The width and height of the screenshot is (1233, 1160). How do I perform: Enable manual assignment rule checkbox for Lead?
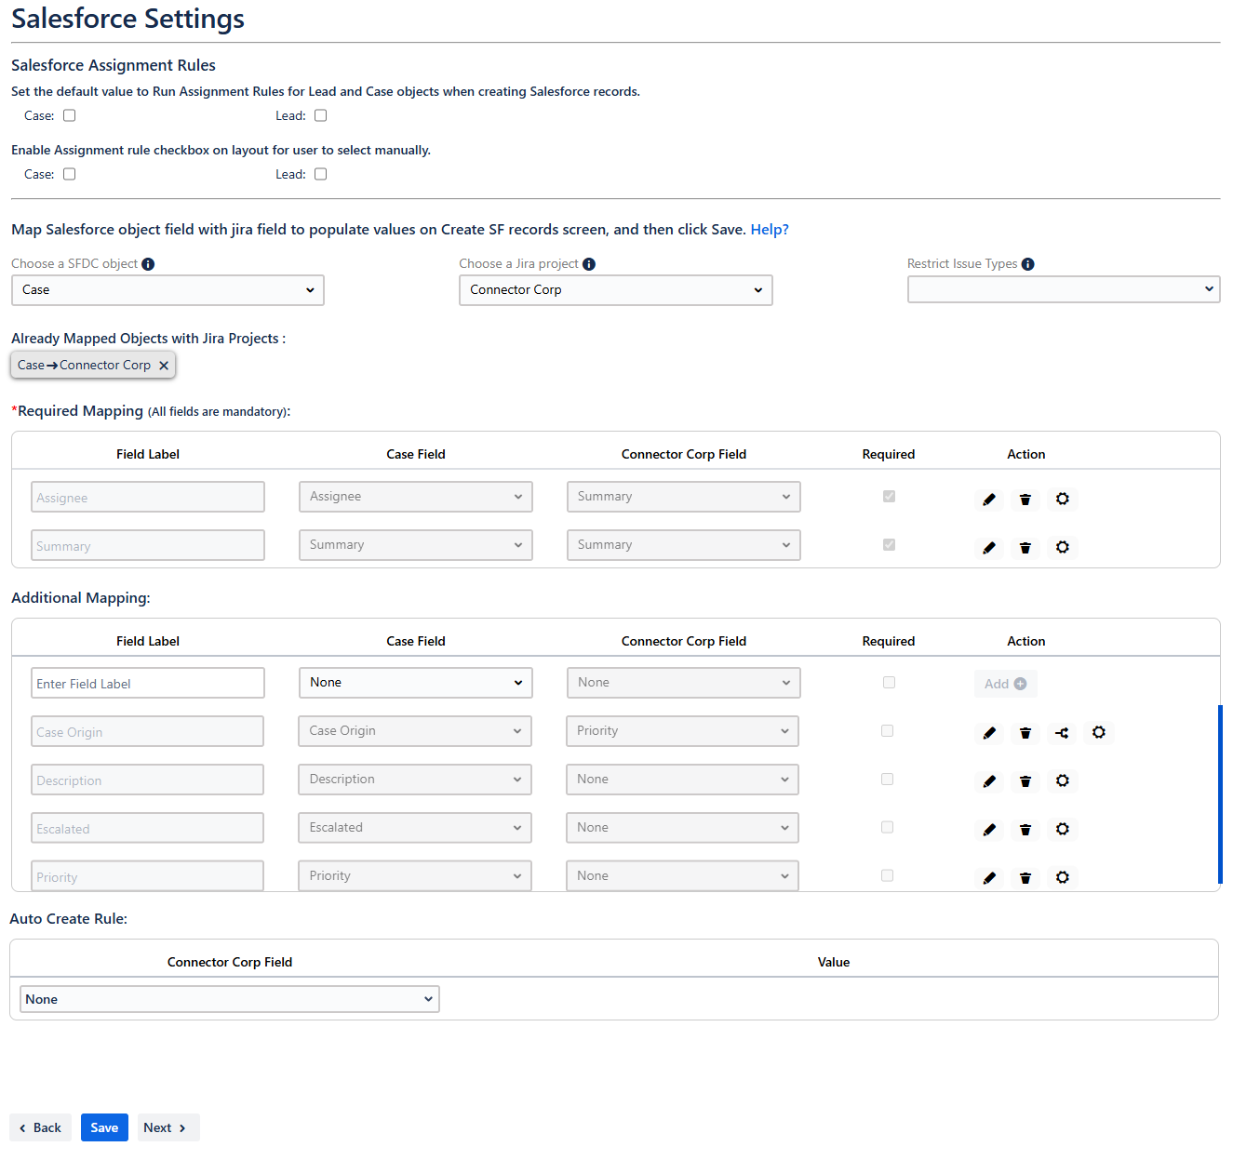321,174
